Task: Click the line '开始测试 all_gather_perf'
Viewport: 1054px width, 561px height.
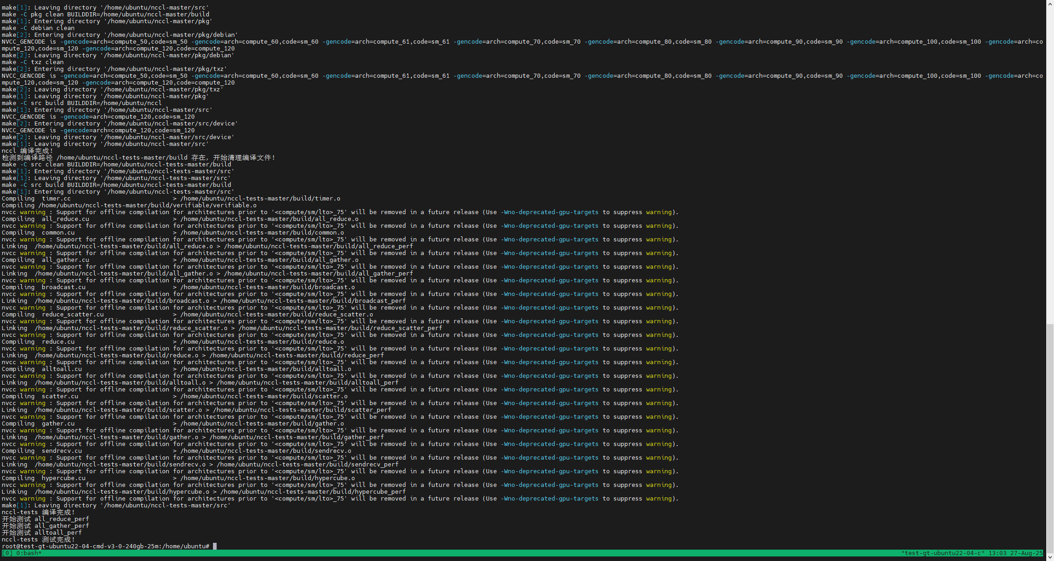Action: point(46,526)
